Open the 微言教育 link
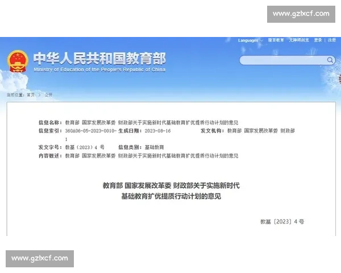This screenshot has height=273, width=341. pyautogui.click(x=276, y=40)
